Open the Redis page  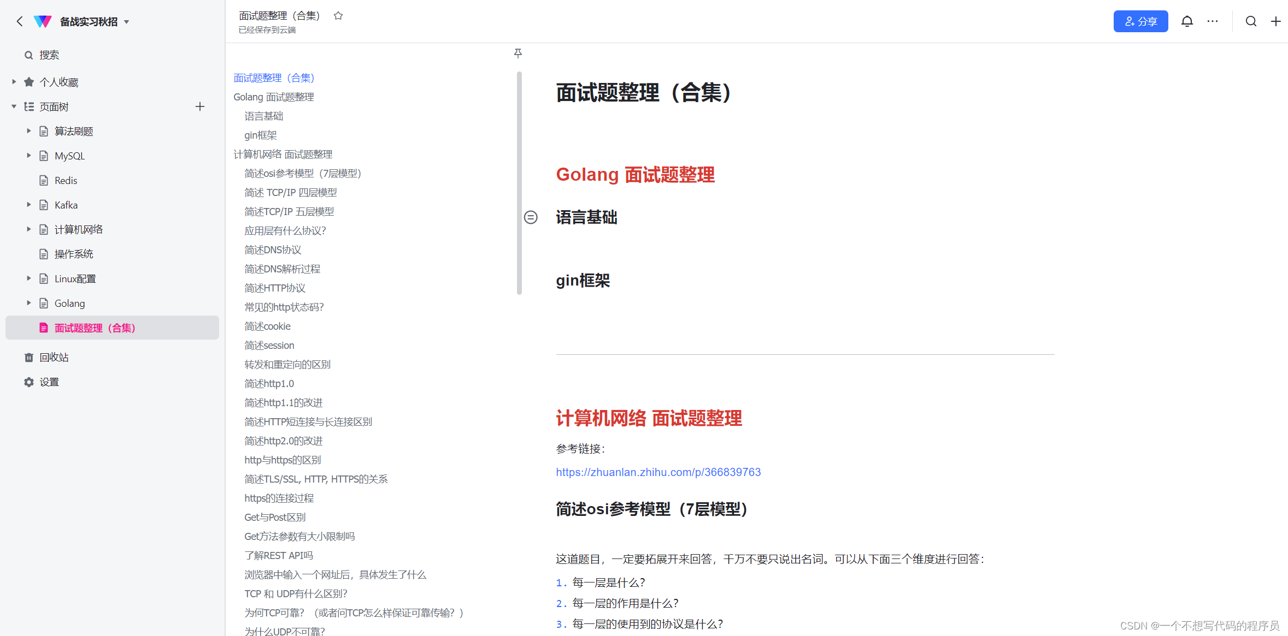pos(66,181)
